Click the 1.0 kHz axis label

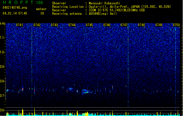coord(3,52)
